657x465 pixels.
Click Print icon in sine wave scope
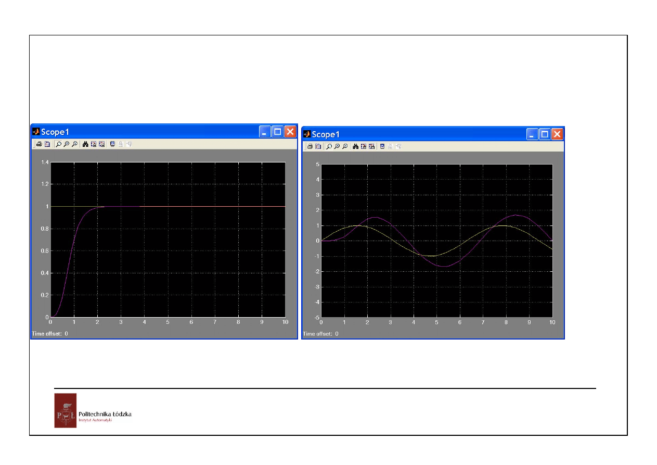point(310,147)
